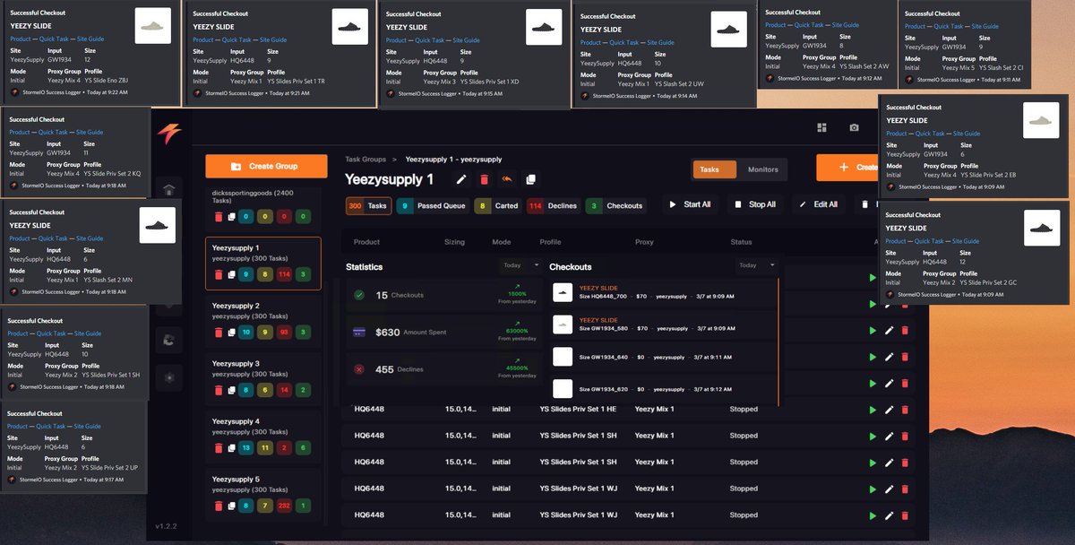The width and height of the screenshot is (1075, 545).
Task: Click the StormIO lightning logo
Action: pos(169,132)
